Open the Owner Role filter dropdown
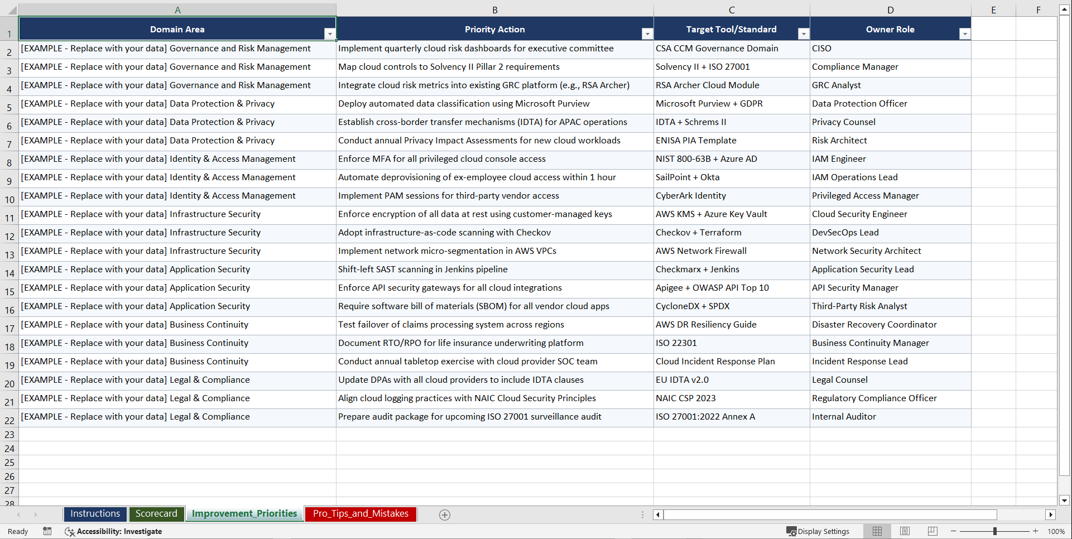The height and width of the screenshot is (539, 1072). click(965, 33)
